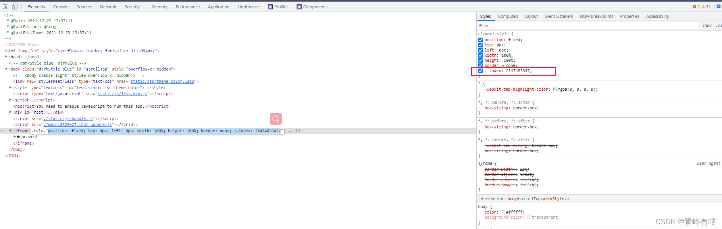This screenshot has width=722, height=229.
Task: Uncheck the border: none declaration
Action: pyautogui.click(x=481, y=66)
